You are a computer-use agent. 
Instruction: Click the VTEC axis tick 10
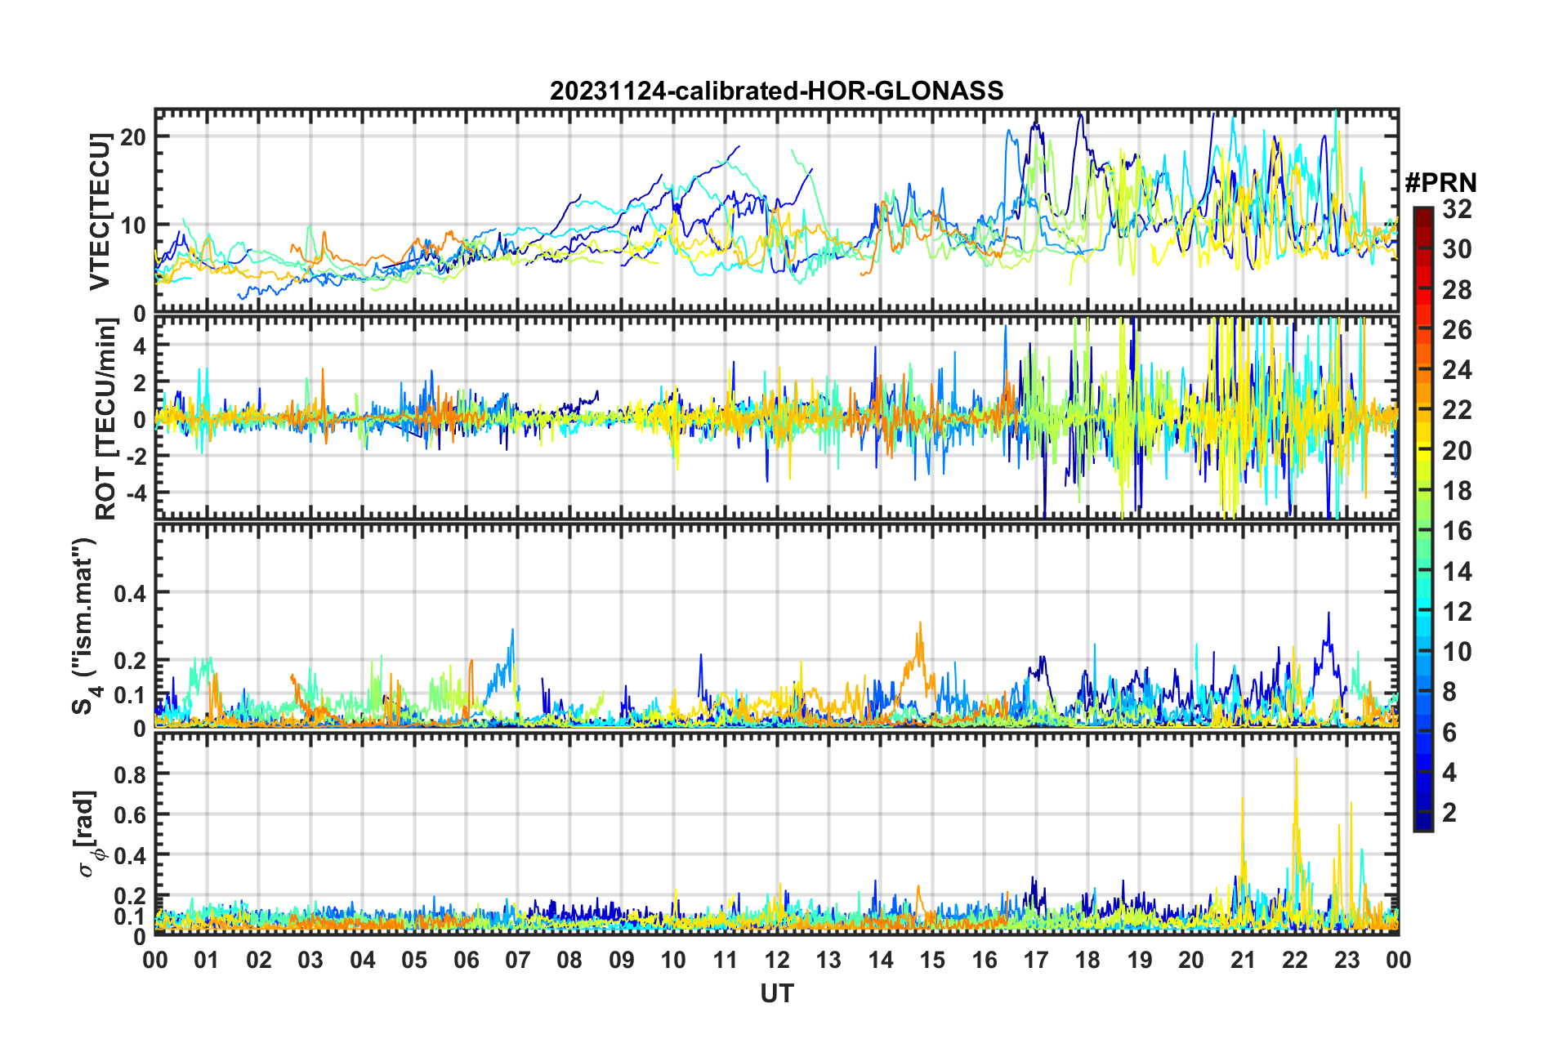point(133,225)
